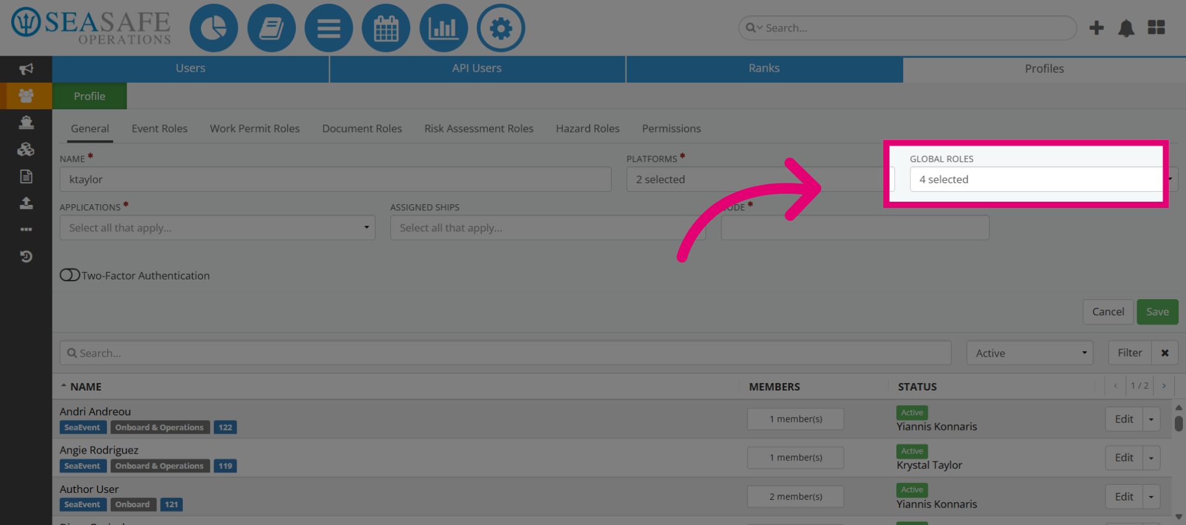Click the green Save button

pyautogui.click(x=1158, y=312)
